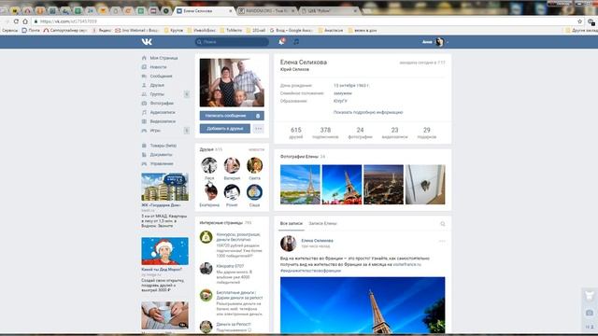598x336 pixels.
Task: Switch to Все записи tab
Action: (x=291, y=224)
